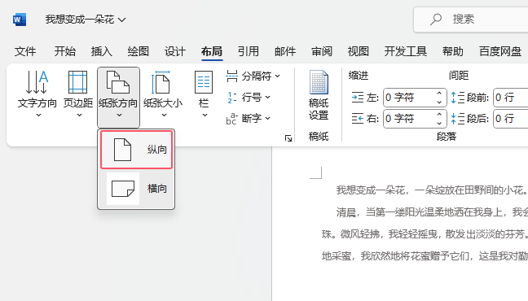This screenshot has height=301, width=528.
Task: Select 横向 landscape orientation
Action: click(x=137, y=189)
